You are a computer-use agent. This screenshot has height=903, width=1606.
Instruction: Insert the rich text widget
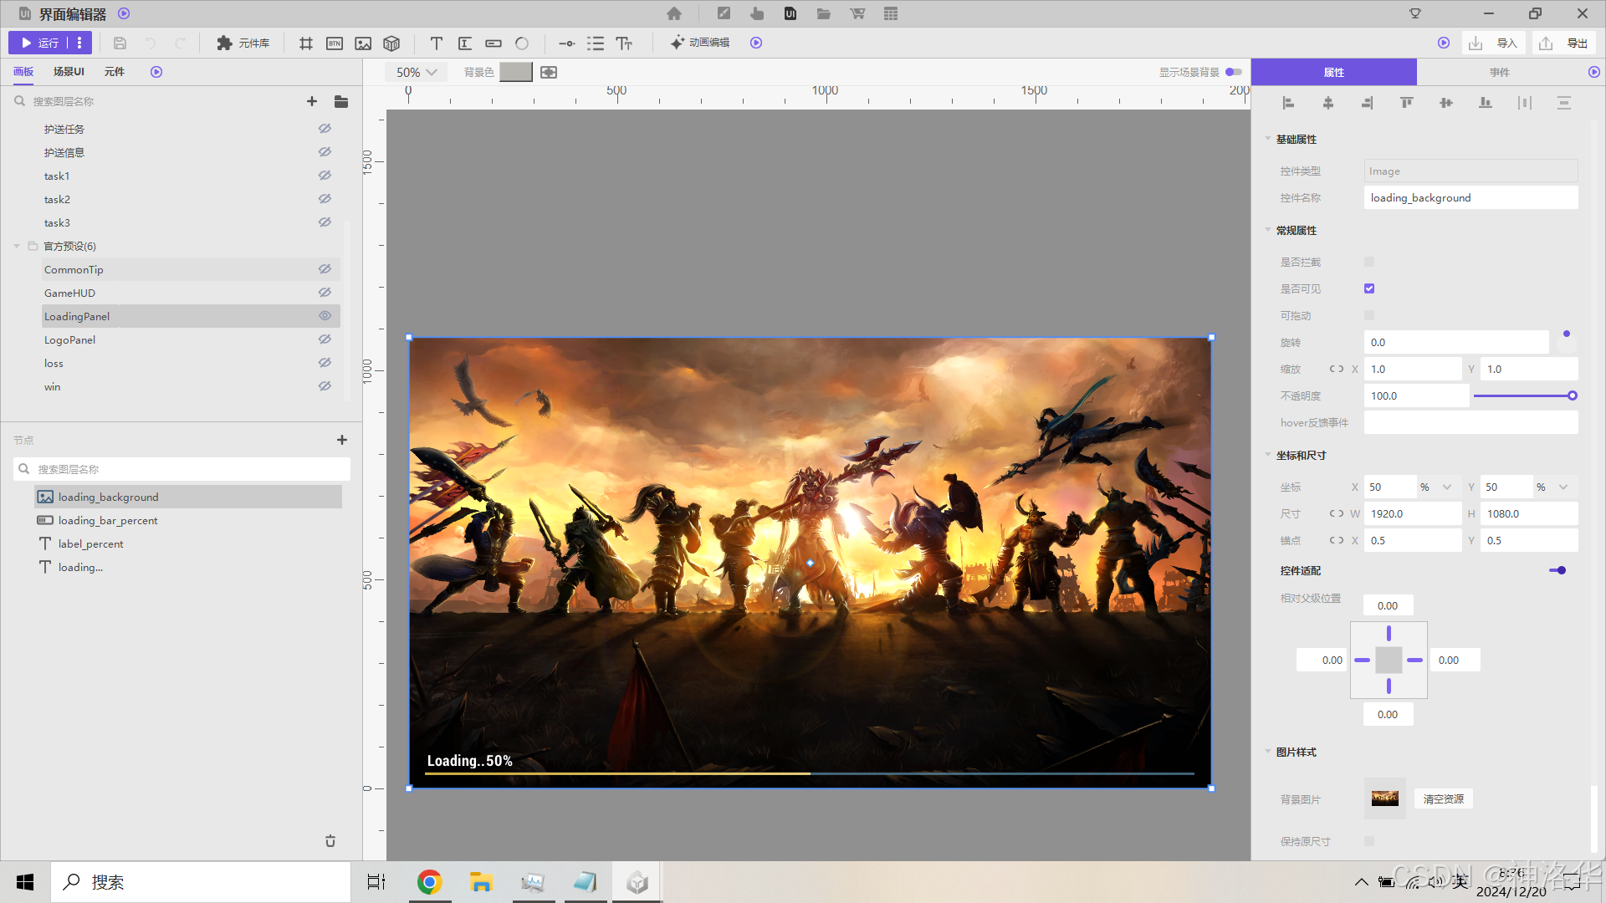624,43
